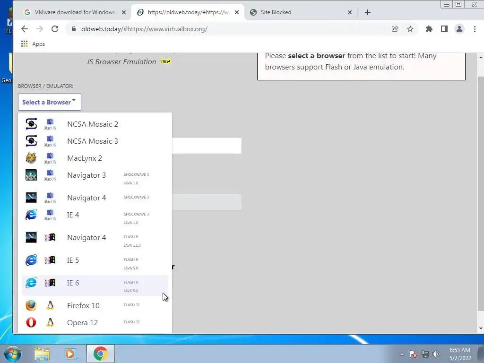
Task: Click IE 4 row text
Action: 73,215
